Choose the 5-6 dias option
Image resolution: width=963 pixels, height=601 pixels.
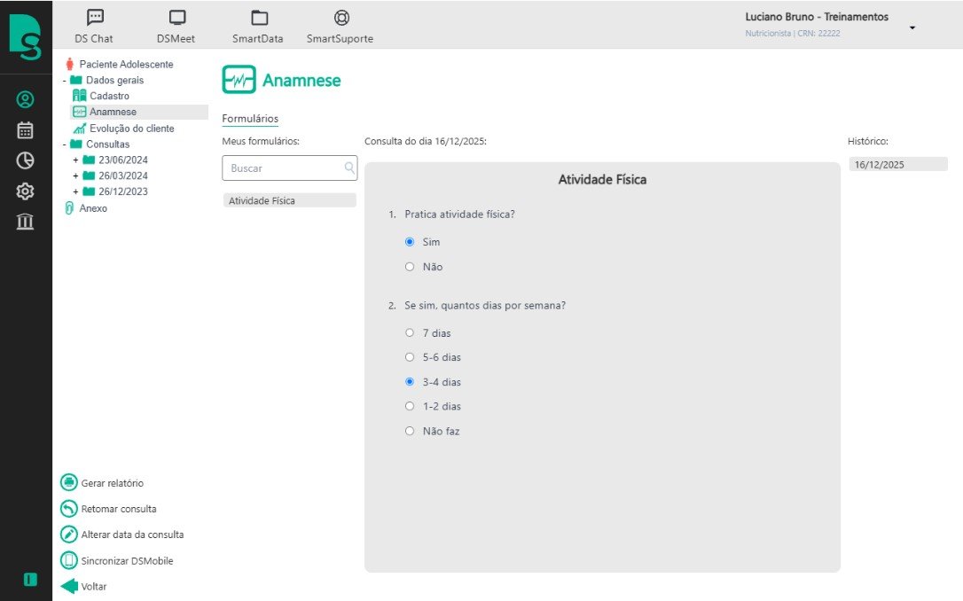[x=410, y=356]
